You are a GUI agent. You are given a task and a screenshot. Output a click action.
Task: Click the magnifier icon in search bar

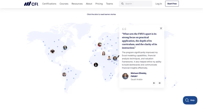pyautogui.click(x=122, y=4)
